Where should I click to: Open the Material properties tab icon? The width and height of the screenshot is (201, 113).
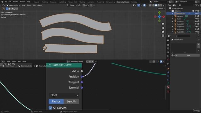168,87
